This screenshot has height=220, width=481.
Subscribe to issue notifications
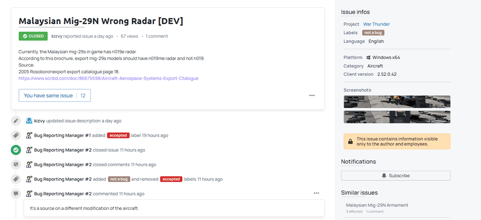point(395,176)
